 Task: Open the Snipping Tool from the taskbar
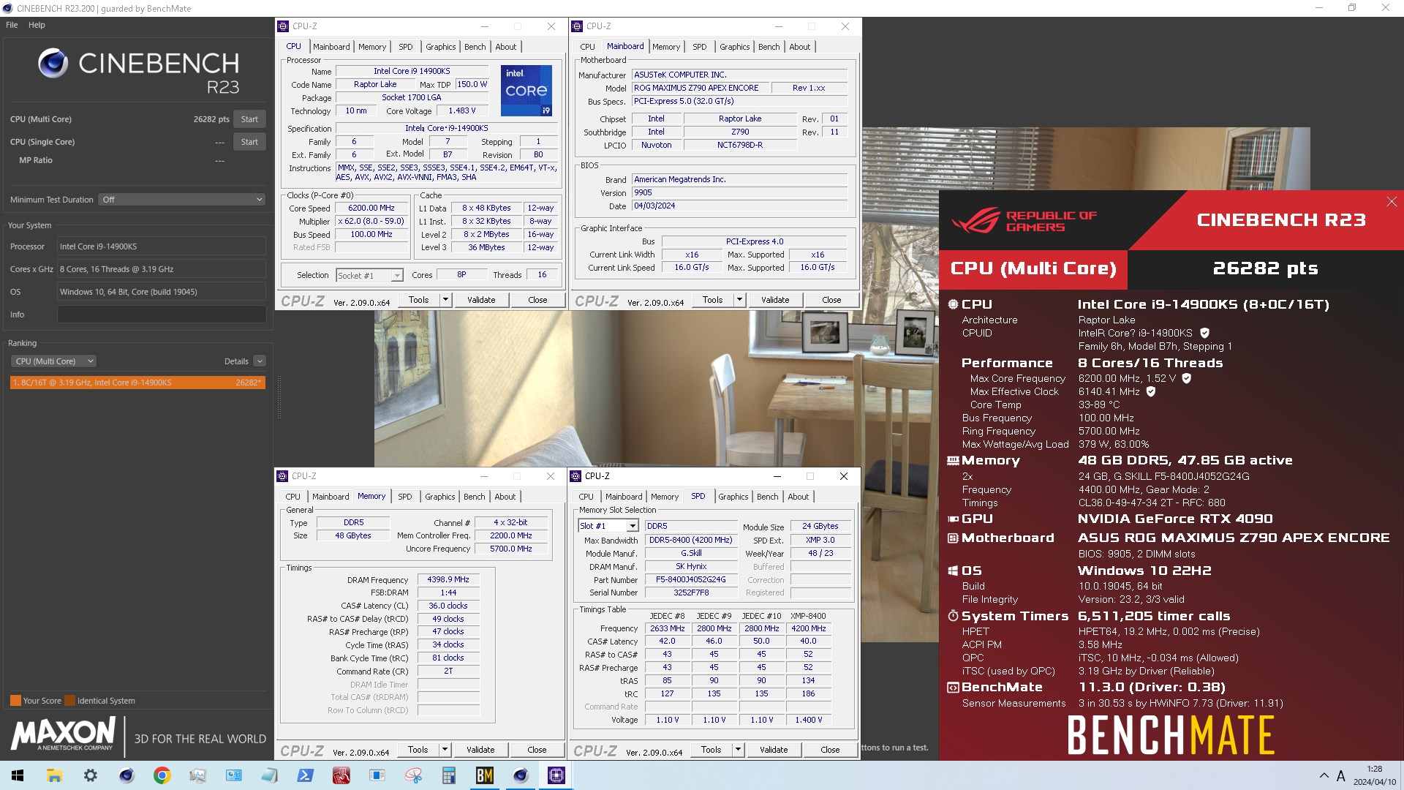click(x=413, y=775)
